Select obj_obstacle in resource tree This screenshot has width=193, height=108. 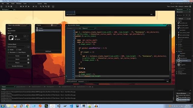183,58
